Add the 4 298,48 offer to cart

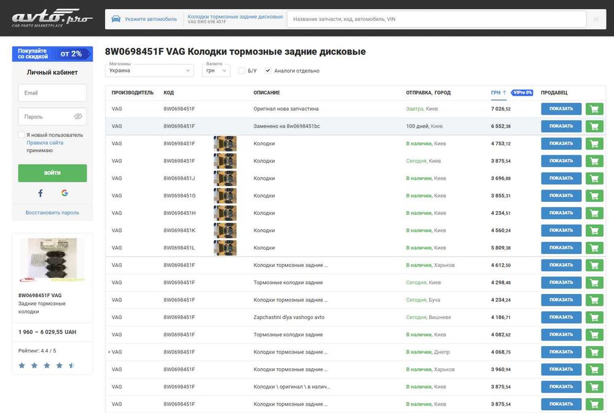(594, 282)
